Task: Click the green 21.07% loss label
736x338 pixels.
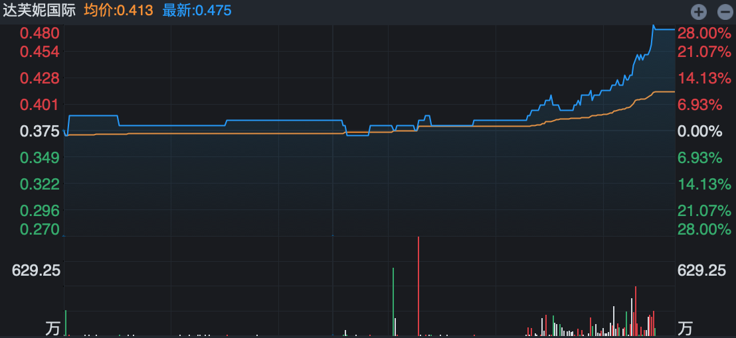Action: 705,211
